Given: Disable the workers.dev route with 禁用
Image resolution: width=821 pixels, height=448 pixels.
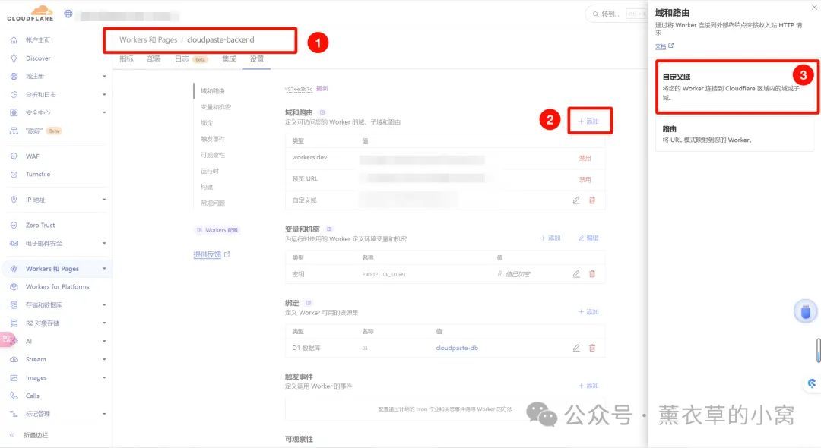Looking at the screenshot, I should pyautogui.click(x=585, y=158).
